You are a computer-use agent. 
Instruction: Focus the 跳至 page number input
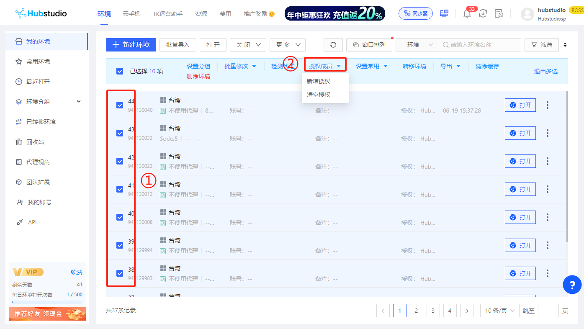coord(548,311)
